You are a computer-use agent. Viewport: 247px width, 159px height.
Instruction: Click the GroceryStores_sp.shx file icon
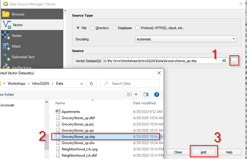tap(58, 143)
